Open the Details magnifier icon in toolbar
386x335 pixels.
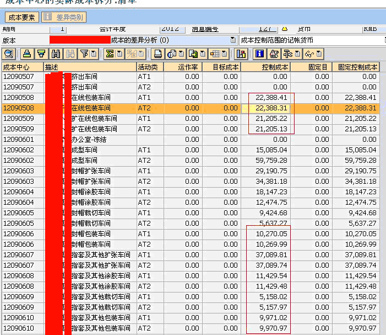pos(9,54)
